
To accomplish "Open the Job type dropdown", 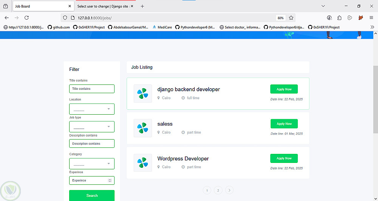I will (x=92, y=127).
